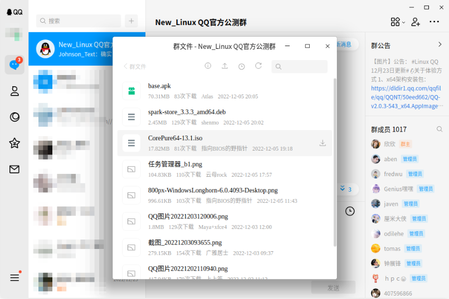
Task: Open the hamburger main menu in sidebar
Action: (14, 277)
